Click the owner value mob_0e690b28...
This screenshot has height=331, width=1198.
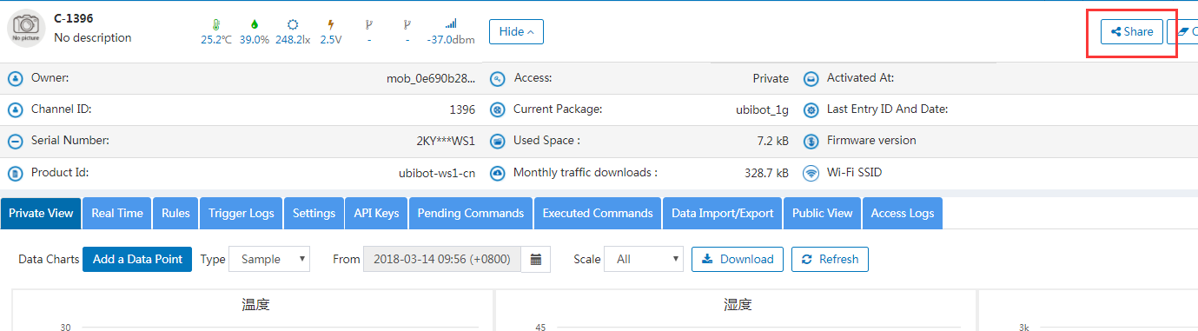pos(431,79)
